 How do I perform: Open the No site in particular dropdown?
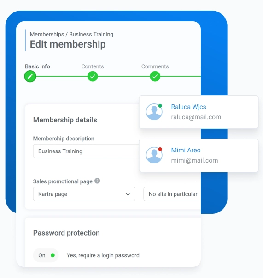click(x=172, y=194)
